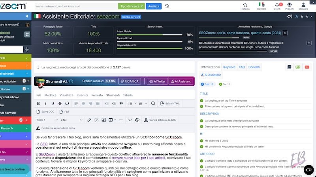The height and width of the screenshot is (177, 316).
Task: Insert special character omega icon
Action: click(x=67, y=103)
